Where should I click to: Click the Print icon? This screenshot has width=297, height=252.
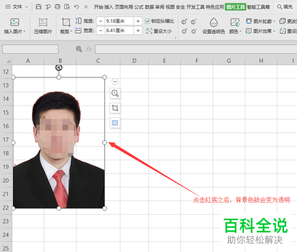[58, 7]
